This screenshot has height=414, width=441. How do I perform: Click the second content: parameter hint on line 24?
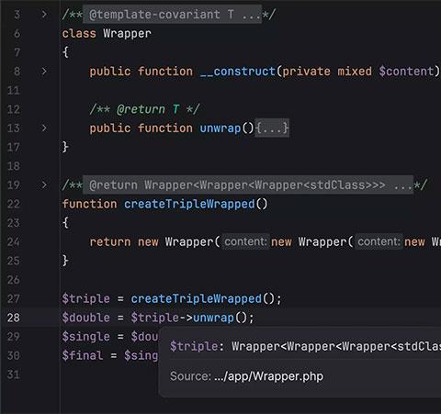coord(379,241)
